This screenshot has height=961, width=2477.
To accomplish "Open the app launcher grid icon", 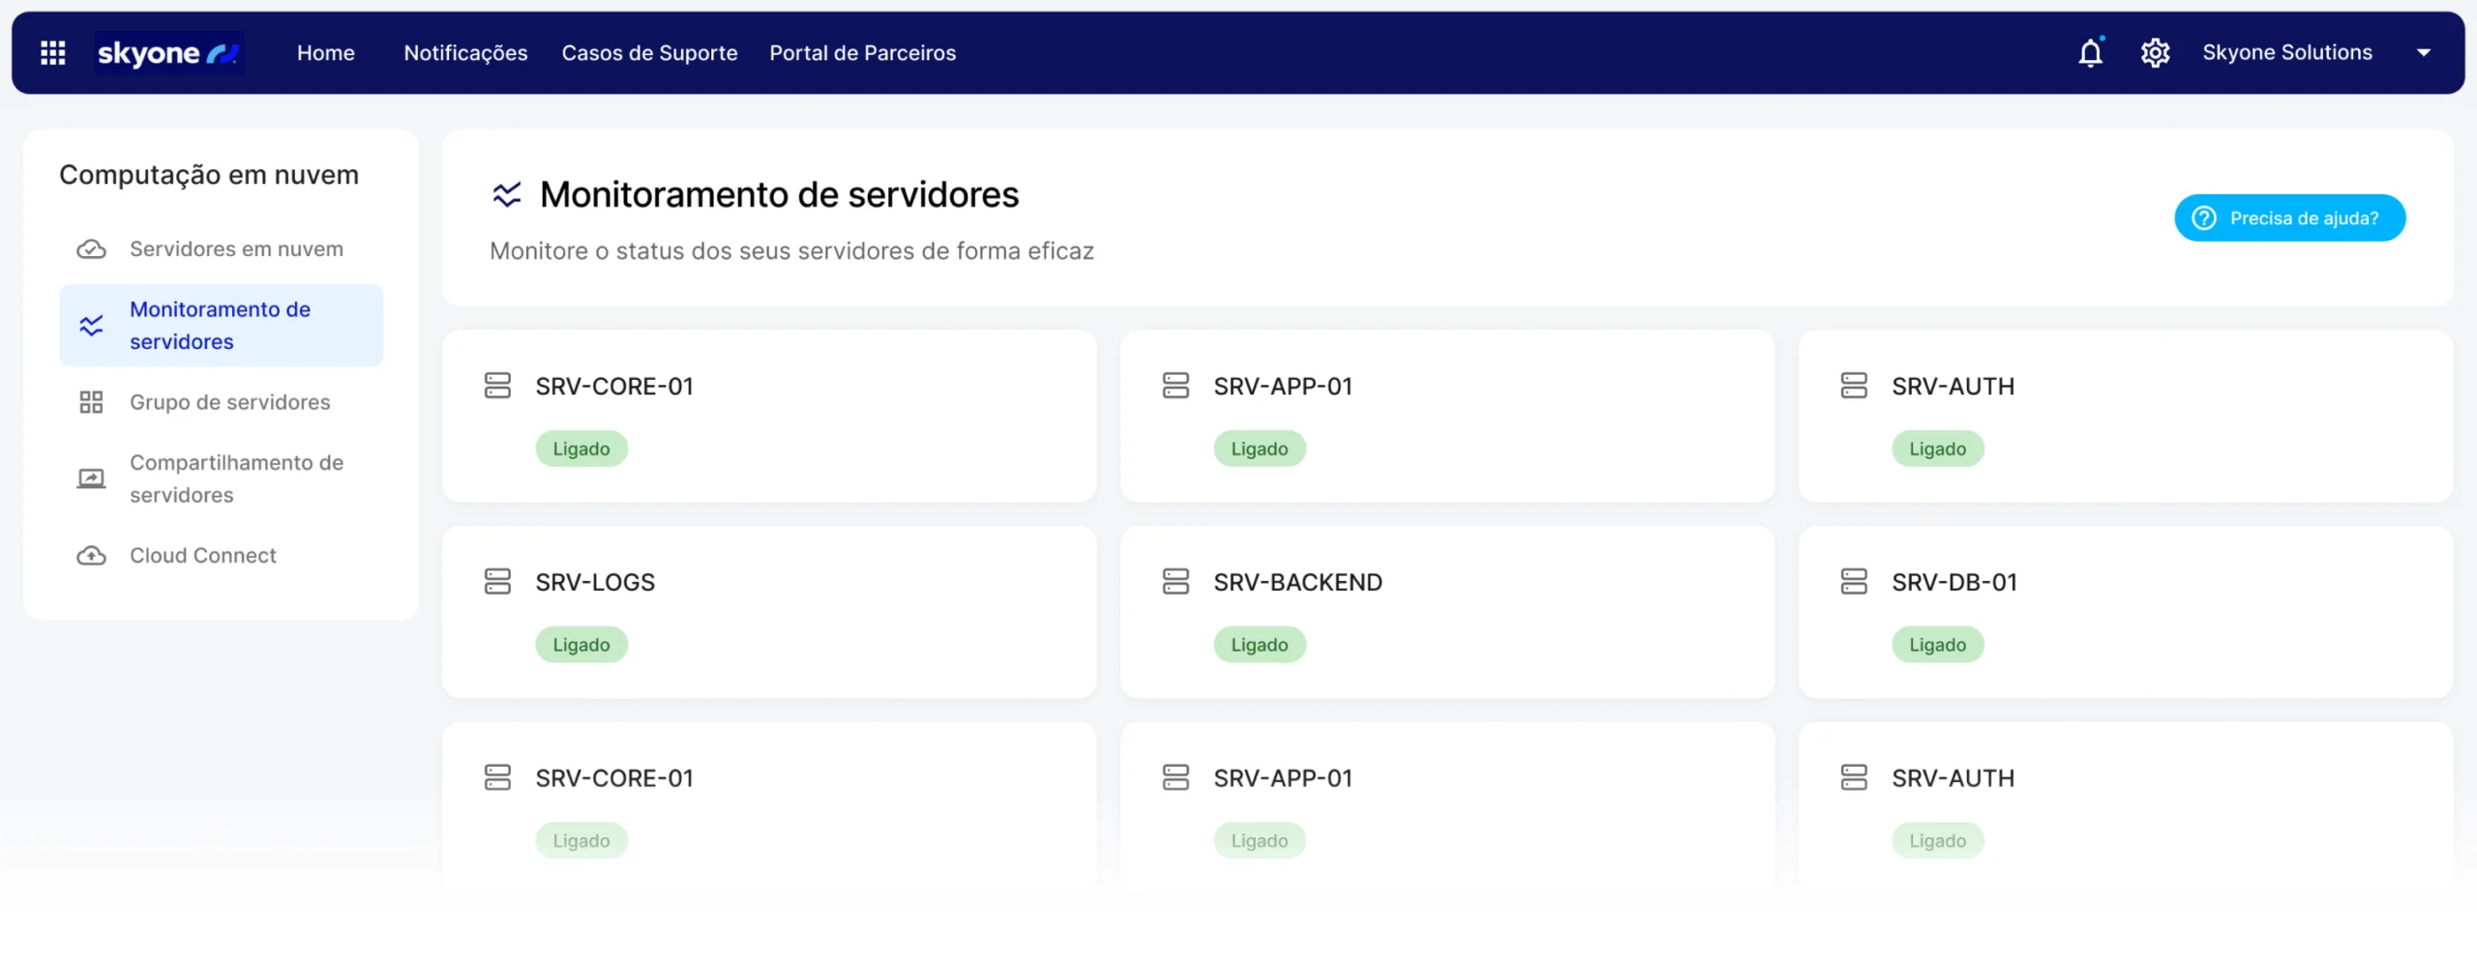I will (53, 52).
